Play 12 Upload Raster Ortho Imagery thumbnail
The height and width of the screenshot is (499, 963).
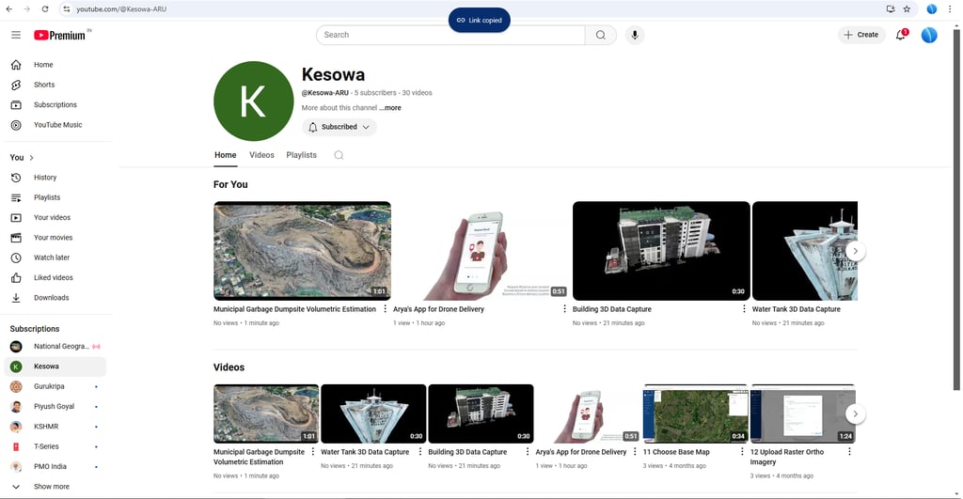pos(803,413)
